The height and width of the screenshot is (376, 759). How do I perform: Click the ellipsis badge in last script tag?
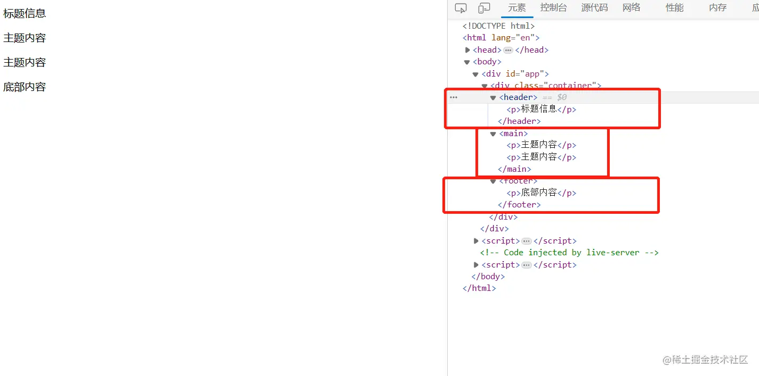tap(527, 265)
